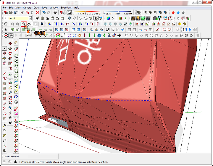213x166 pixels.
Task: Open the Camera menu
Action: coord(27,7)
